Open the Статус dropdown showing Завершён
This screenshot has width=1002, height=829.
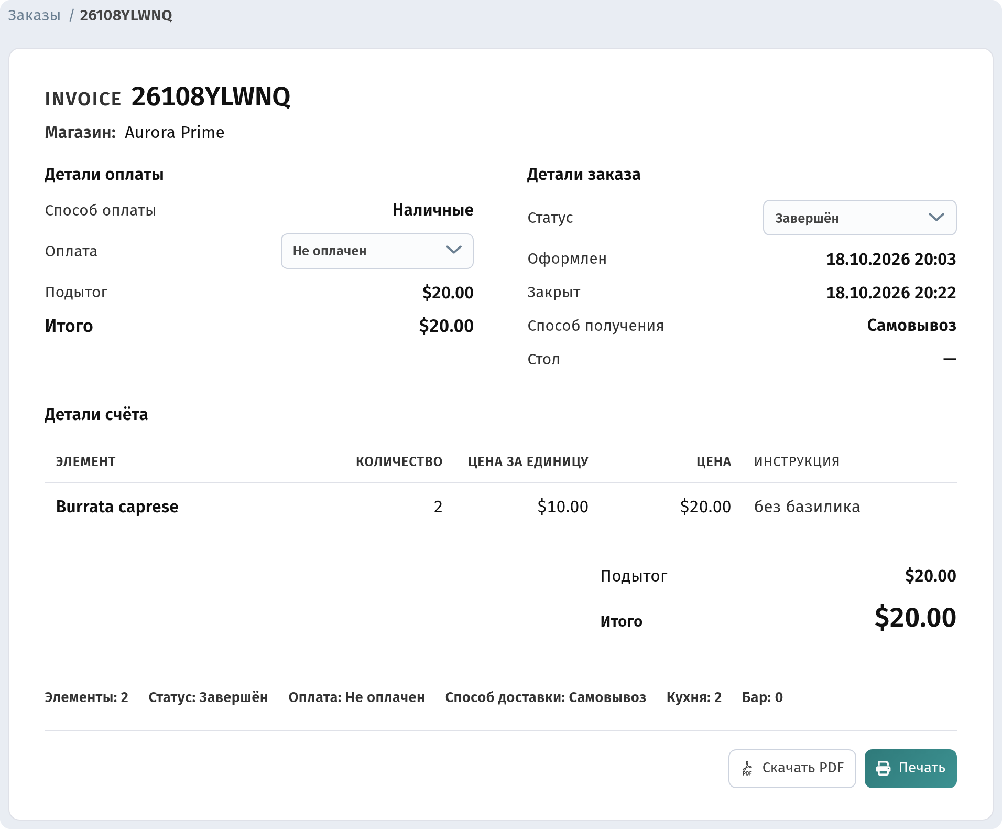point(859,218)
